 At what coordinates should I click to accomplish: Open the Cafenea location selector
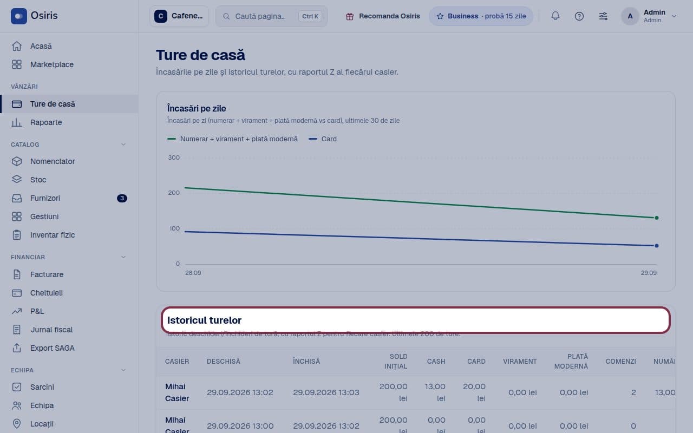179,16
